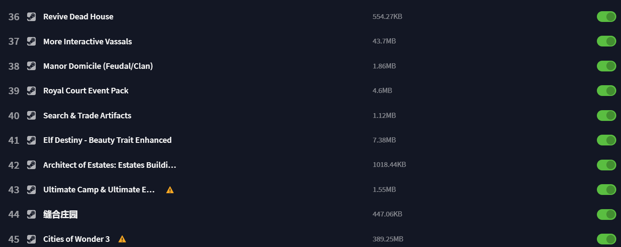621x247 pixels.
Task: Click Steam icon next to More Interactive Vassals
Action: tap(31, 41)
